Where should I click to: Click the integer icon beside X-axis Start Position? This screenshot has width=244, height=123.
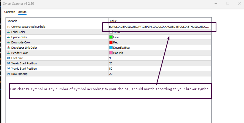(9, 63)
